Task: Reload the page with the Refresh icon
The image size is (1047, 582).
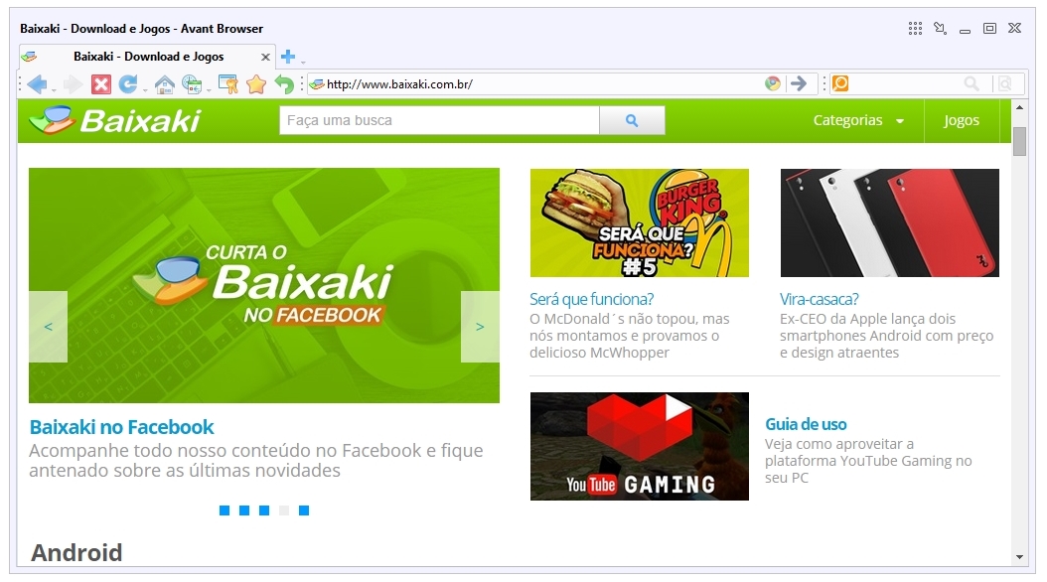Action: tap(127, 84)
